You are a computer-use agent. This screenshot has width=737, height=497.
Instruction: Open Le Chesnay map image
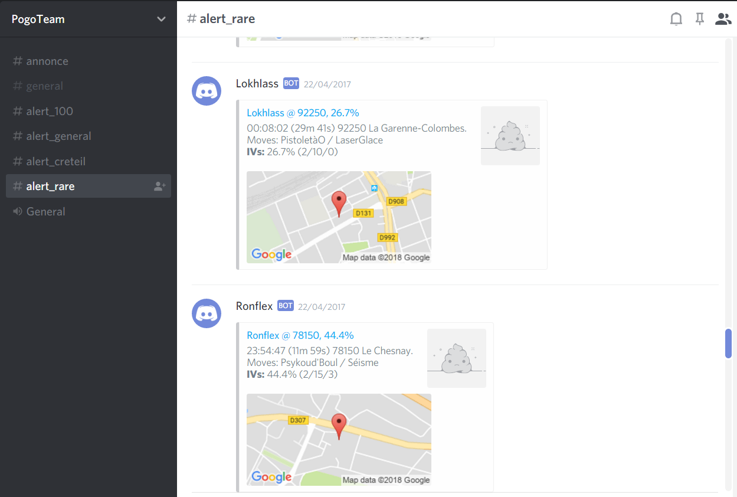tap(339, 440)
